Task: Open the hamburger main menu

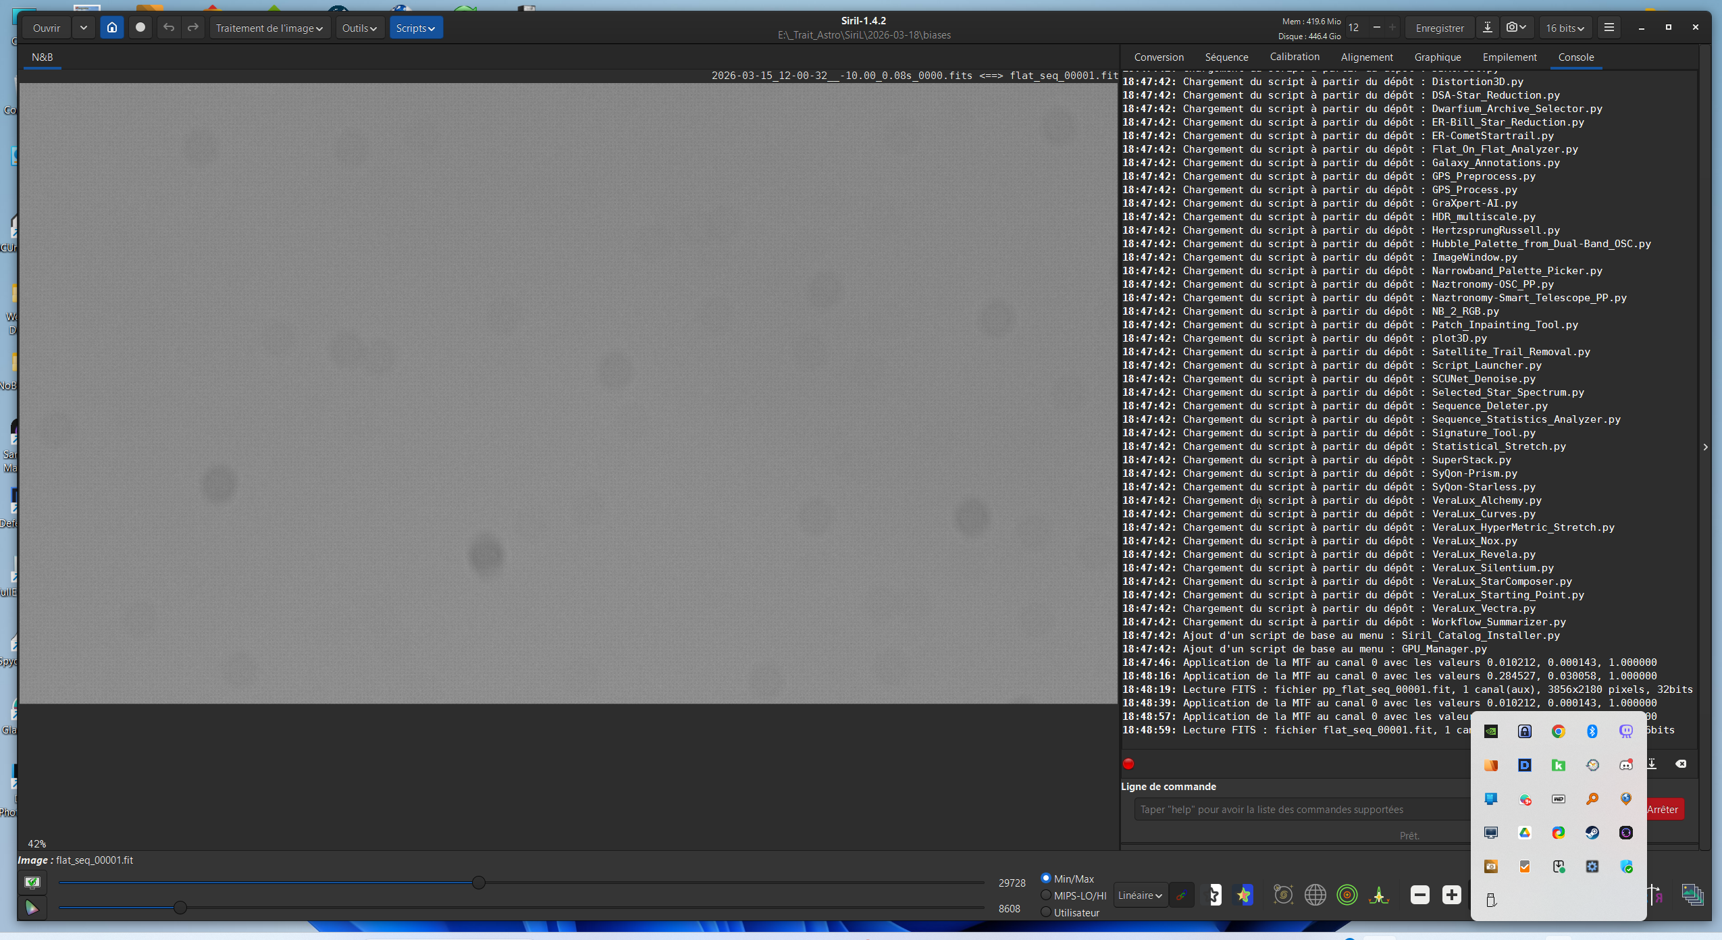Action: (x=1609, y=28)
